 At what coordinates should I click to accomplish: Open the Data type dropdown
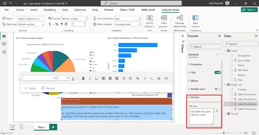(31, 24)
